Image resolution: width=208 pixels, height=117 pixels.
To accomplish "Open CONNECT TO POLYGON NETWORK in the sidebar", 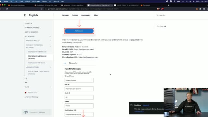I will point(35,46).
